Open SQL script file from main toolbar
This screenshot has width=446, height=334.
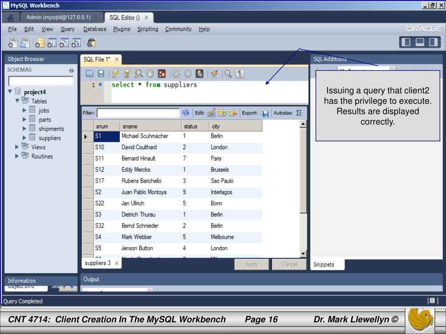pyautogui.click(x=25, y=43)
